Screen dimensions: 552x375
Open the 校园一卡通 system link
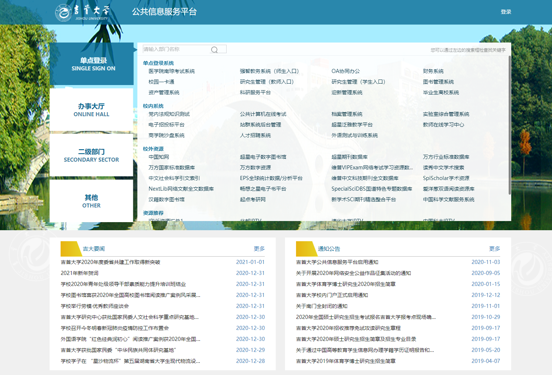[161, 82]
